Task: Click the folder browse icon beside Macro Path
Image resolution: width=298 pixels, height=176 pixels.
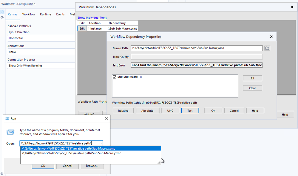Action: 267,48
